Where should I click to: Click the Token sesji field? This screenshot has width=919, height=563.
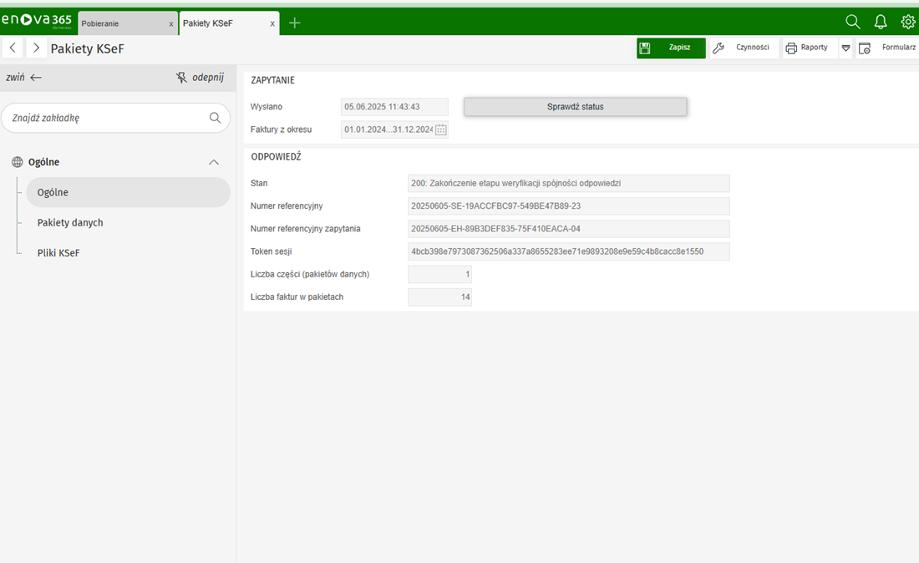pos(568,251)
